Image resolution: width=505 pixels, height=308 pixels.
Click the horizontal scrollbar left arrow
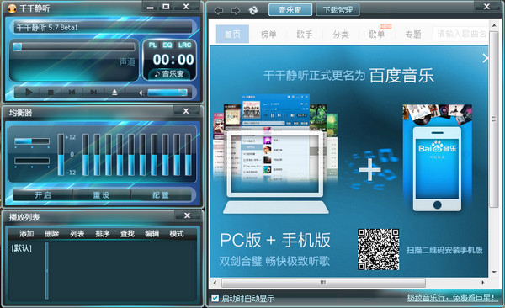coord(215,283)
